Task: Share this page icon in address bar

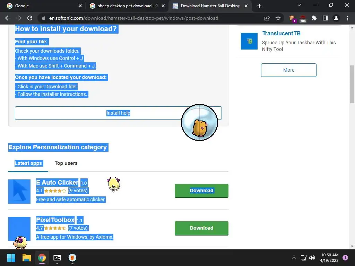Action: pyautogui.click(x=267, y=18)
